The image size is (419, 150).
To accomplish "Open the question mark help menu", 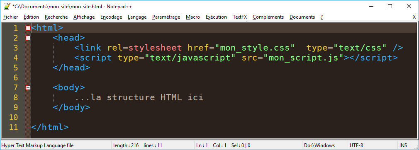I will (322, 17).
